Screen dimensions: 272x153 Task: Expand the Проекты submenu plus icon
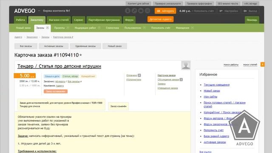(68, 28)
